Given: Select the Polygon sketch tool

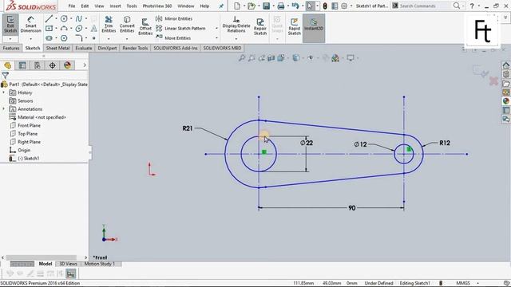Looking at the screenshot, I should (x=64, y=38).
